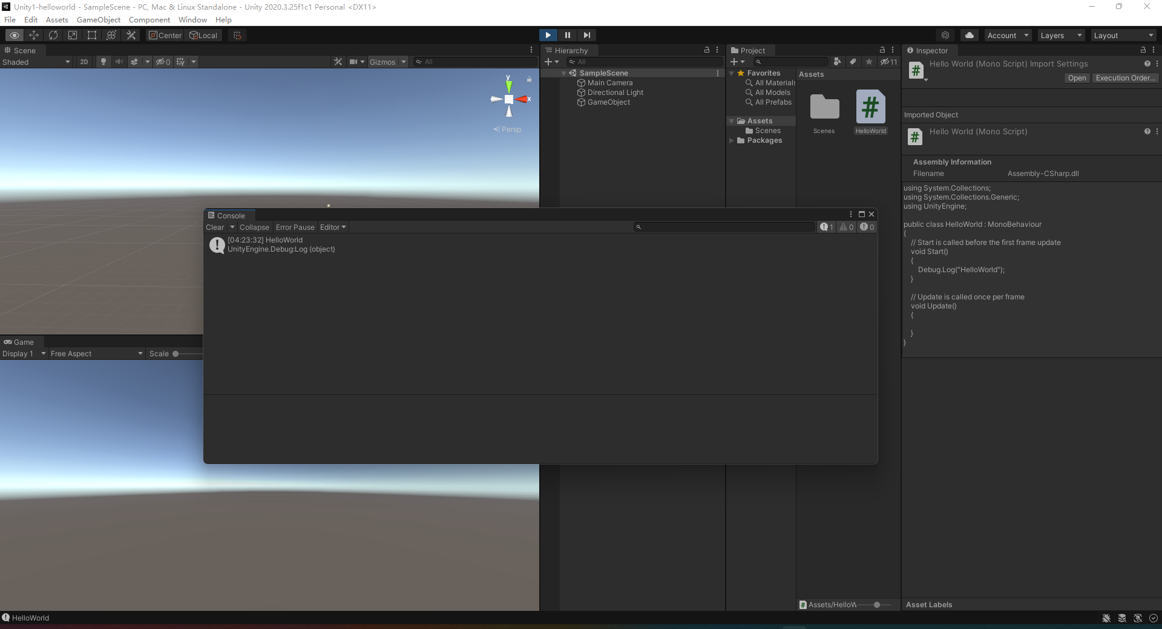The image size is (1162, 629).
Task: Open Scene component editor tools icon
Action: click(338, 62)
